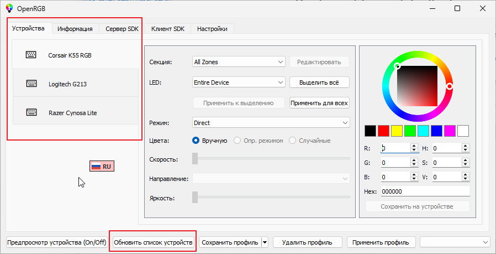Open the 'Секция' All Zones dropdown

(239, 62)
